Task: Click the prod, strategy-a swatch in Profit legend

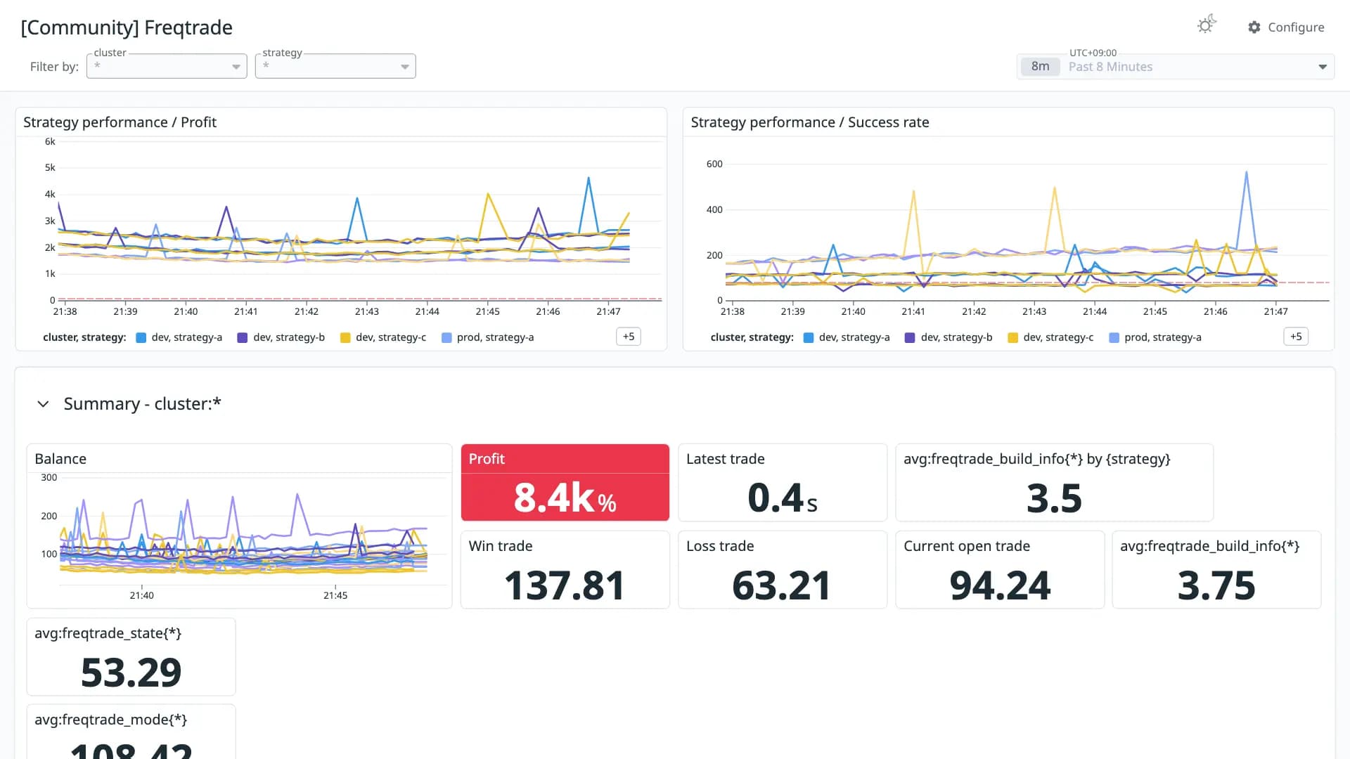Action: (446, 337)
